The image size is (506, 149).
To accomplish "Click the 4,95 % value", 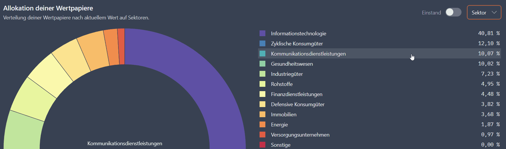I will (x=490, y=84).
